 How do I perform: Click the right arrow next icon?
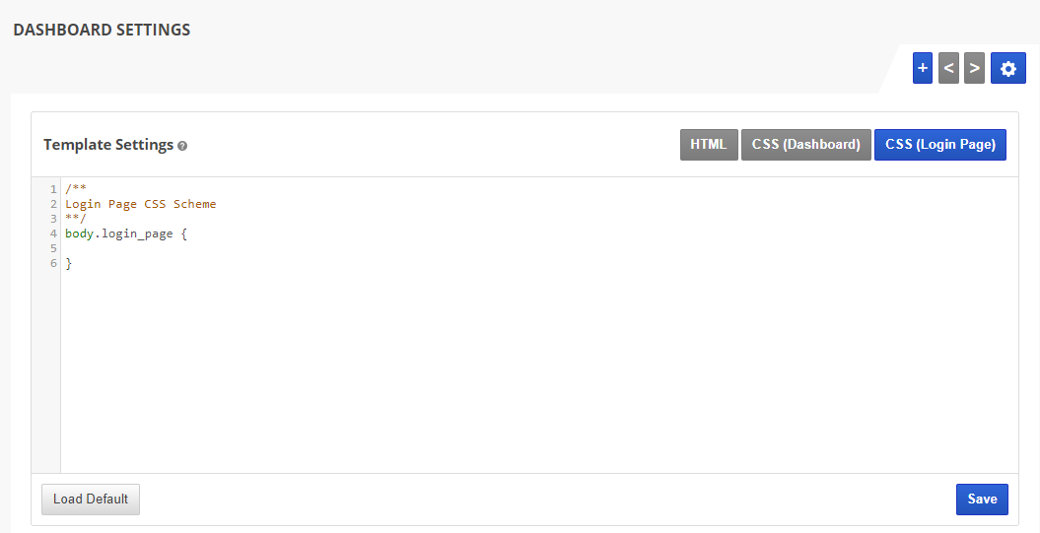click(974, 68)
